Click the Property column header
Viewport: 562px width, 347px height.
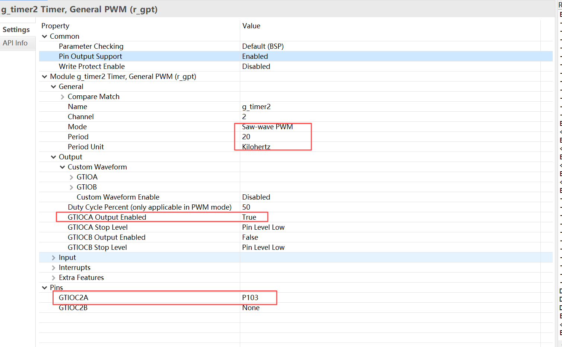[x=55, y=26]
